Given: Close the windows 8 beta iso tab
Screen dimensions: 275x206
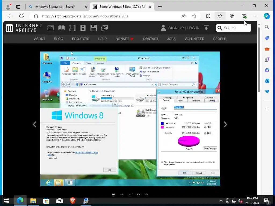Looking at the screenshot, I should pos(86,7).
